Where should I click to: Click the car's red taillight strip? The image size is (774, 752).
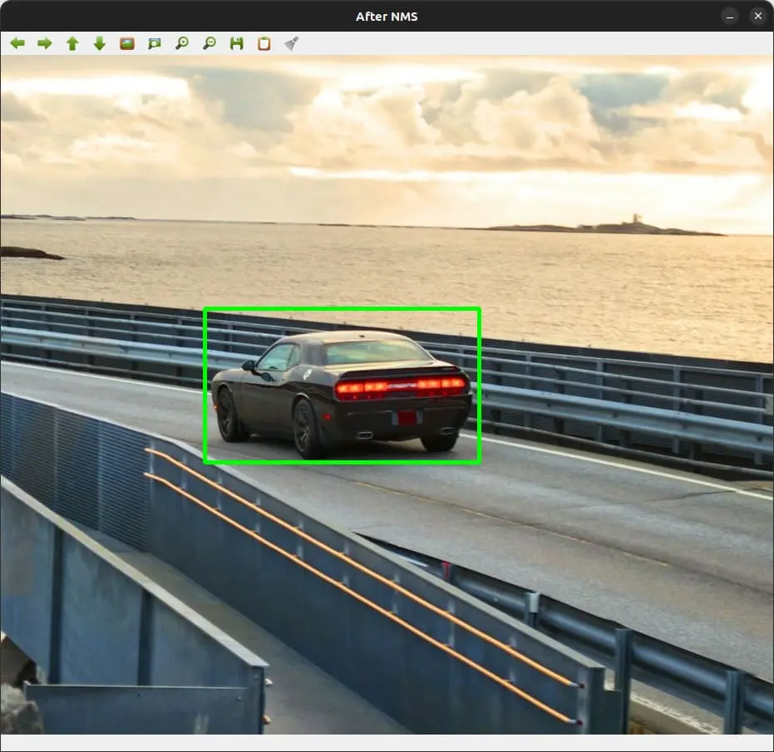(401, 386)
